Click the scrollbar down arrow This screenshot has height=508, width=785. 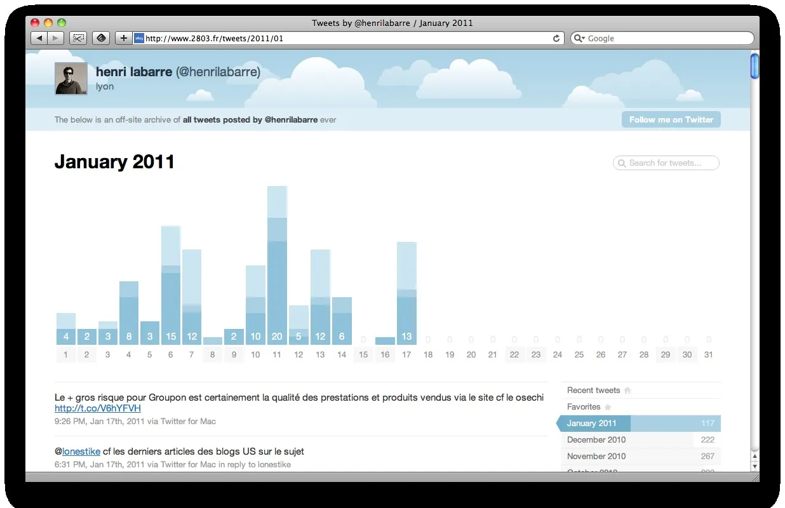point(755,466)
